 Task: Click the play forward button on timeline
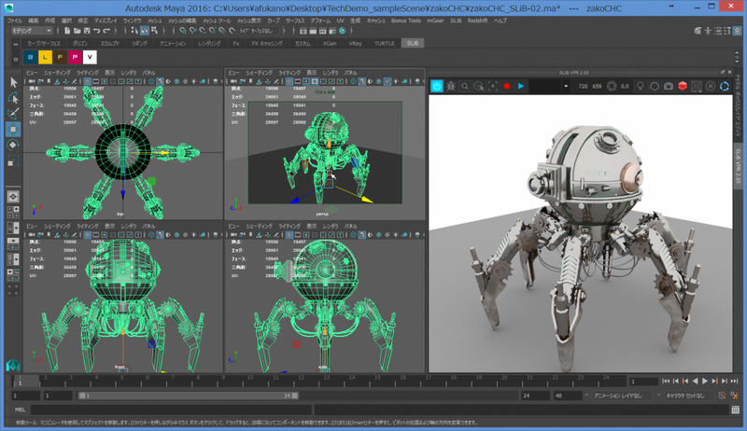click(x=705, y=382)
